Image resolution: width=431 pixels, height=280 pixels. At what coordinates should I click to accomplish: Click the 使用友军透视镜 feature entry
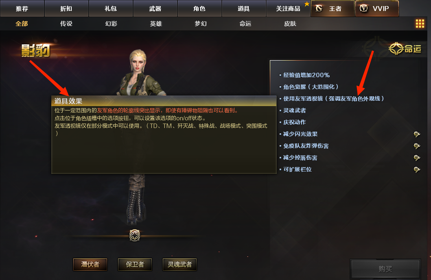[x=334, y=99]
